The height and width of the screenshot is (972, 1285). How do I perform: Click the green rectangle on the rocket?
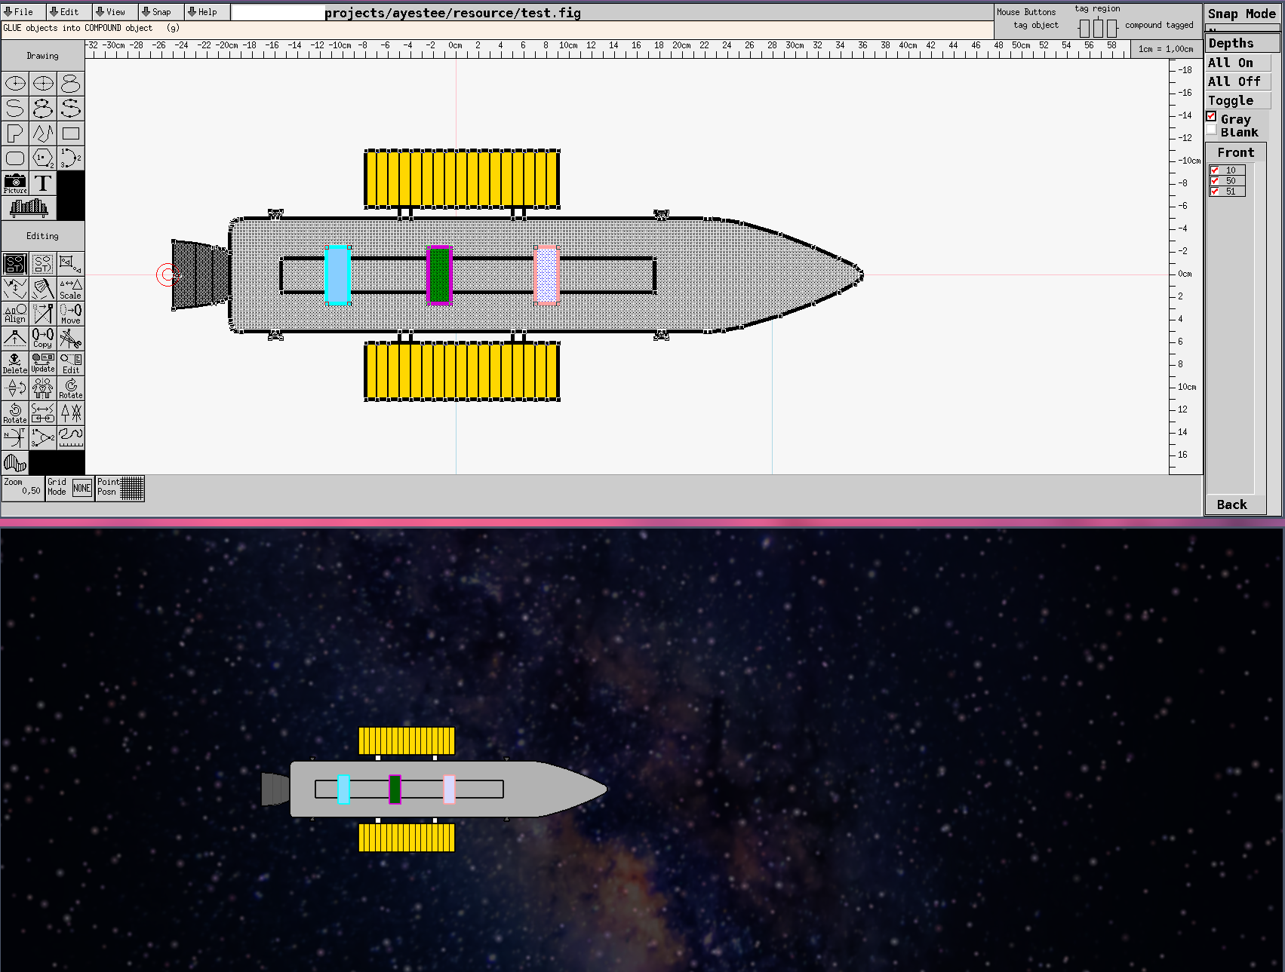[439, 275]
